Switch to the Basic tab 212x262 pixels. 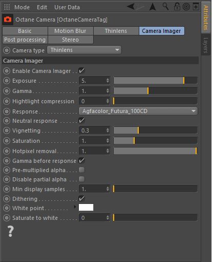[25, 31]
